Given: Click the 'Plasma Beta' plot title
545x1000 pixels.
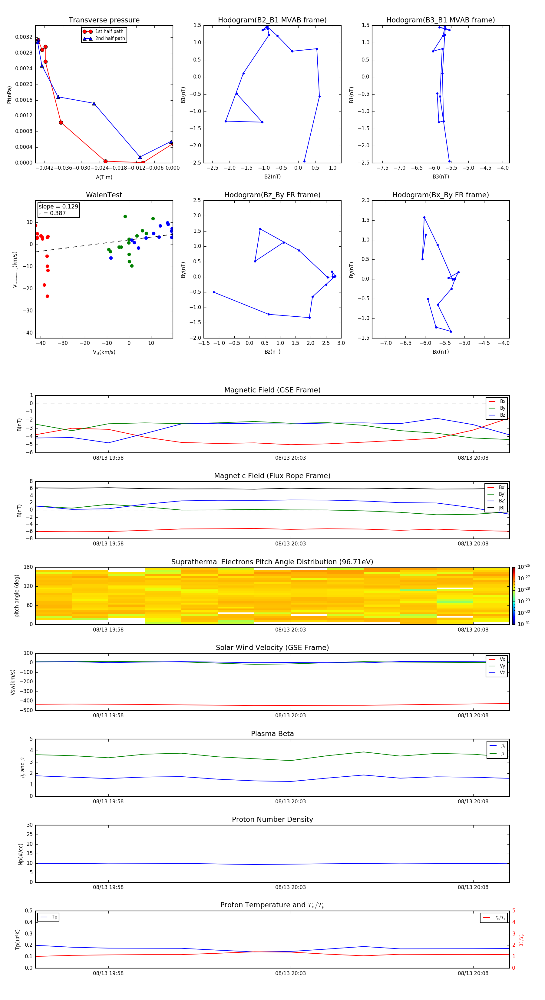Looking at the screenshot, I should pyautogui.click(x=272, y=734).
